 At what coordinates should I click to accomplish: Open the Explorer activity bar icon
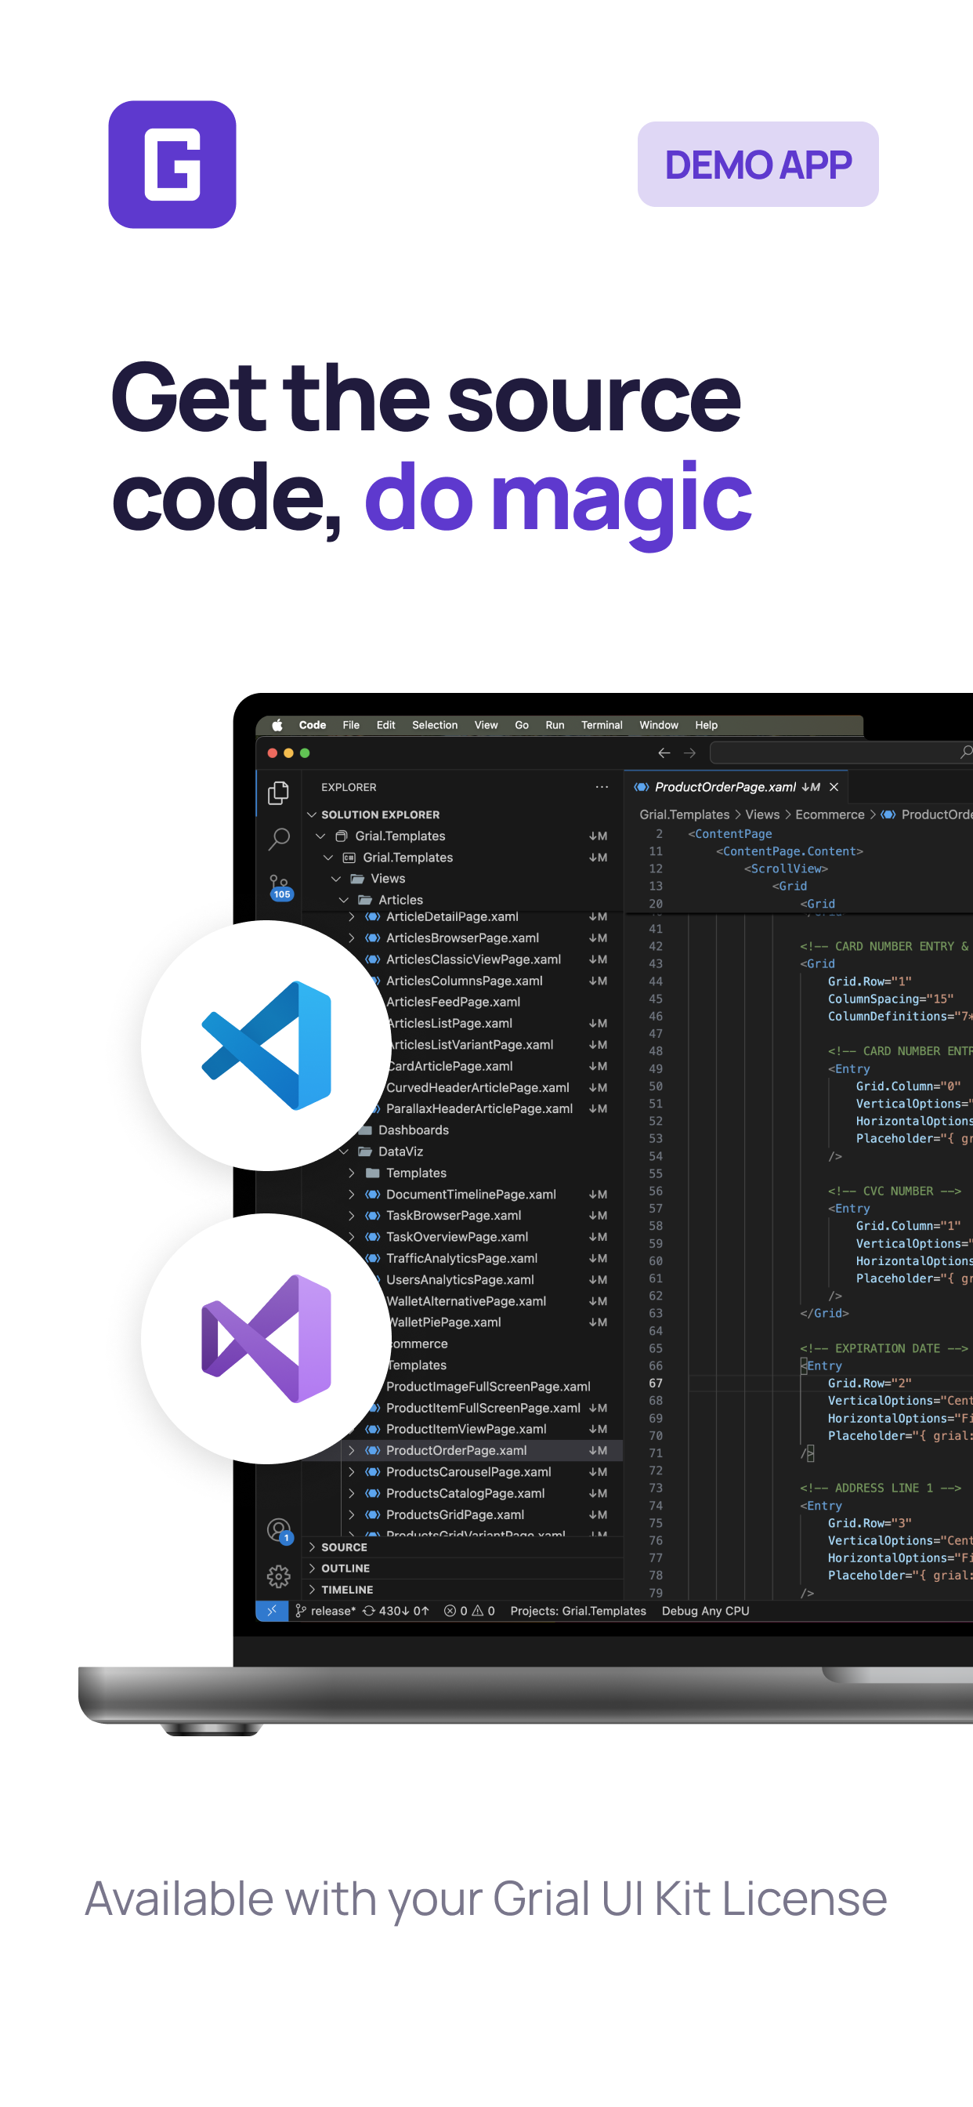279,792
